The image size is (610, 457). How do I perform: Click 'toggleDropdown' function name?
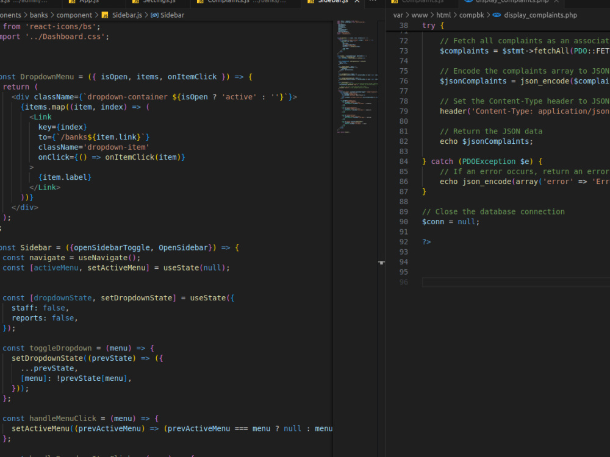point(60,348)
